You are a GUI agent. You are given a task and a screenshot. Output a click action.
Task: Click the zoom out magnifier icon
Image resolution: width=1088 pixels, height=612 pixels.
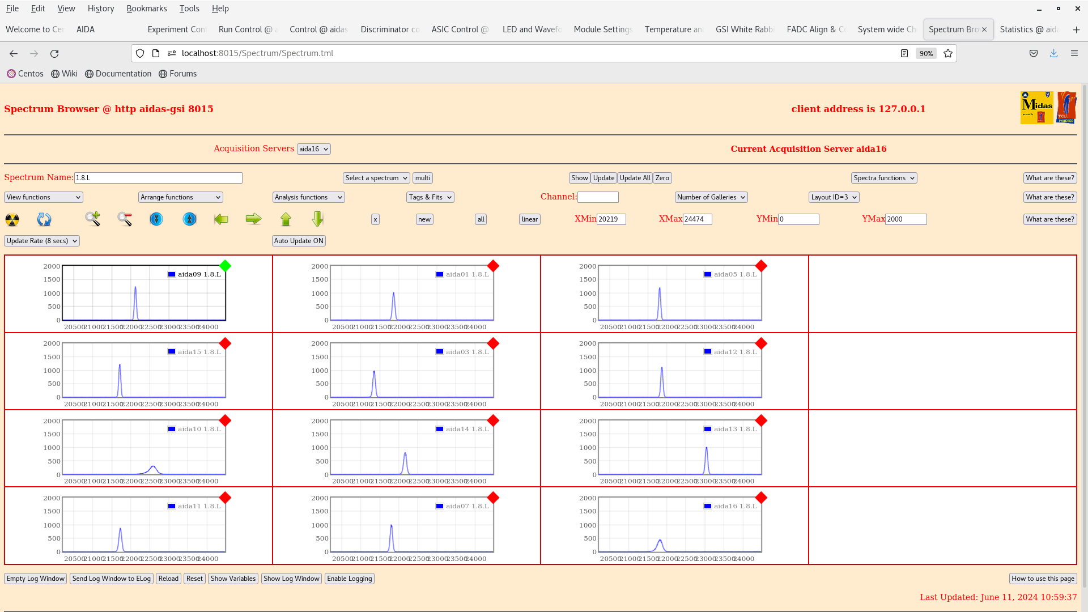(x=125, y=219)
